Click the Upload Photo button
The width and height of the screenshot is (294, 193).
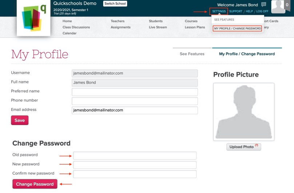243,147
